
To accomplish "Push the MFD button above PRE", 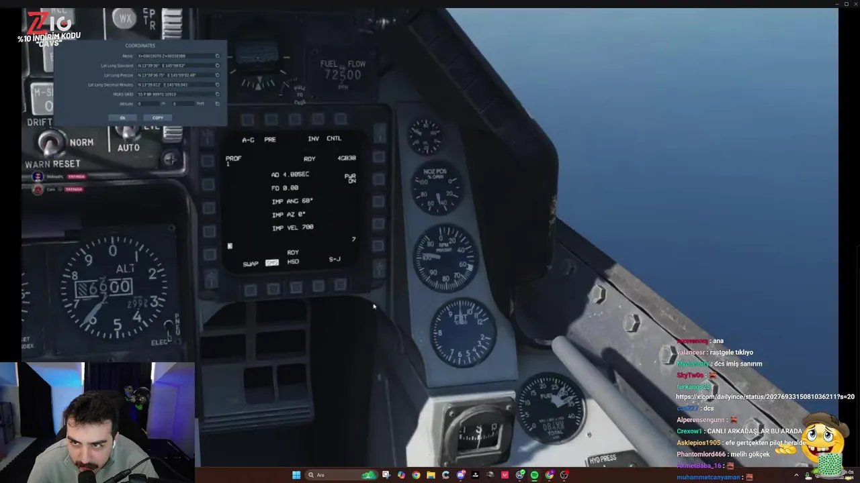I will [x=271, y=119].
